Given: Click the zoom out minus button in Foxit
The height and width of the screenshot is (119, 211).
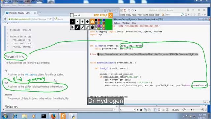Looking at the screenshot, I should tap(184, 110).
